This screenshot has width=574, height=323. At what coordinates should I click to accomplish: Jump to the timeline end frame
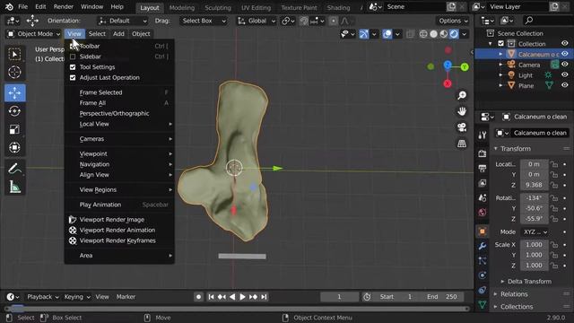264,297
